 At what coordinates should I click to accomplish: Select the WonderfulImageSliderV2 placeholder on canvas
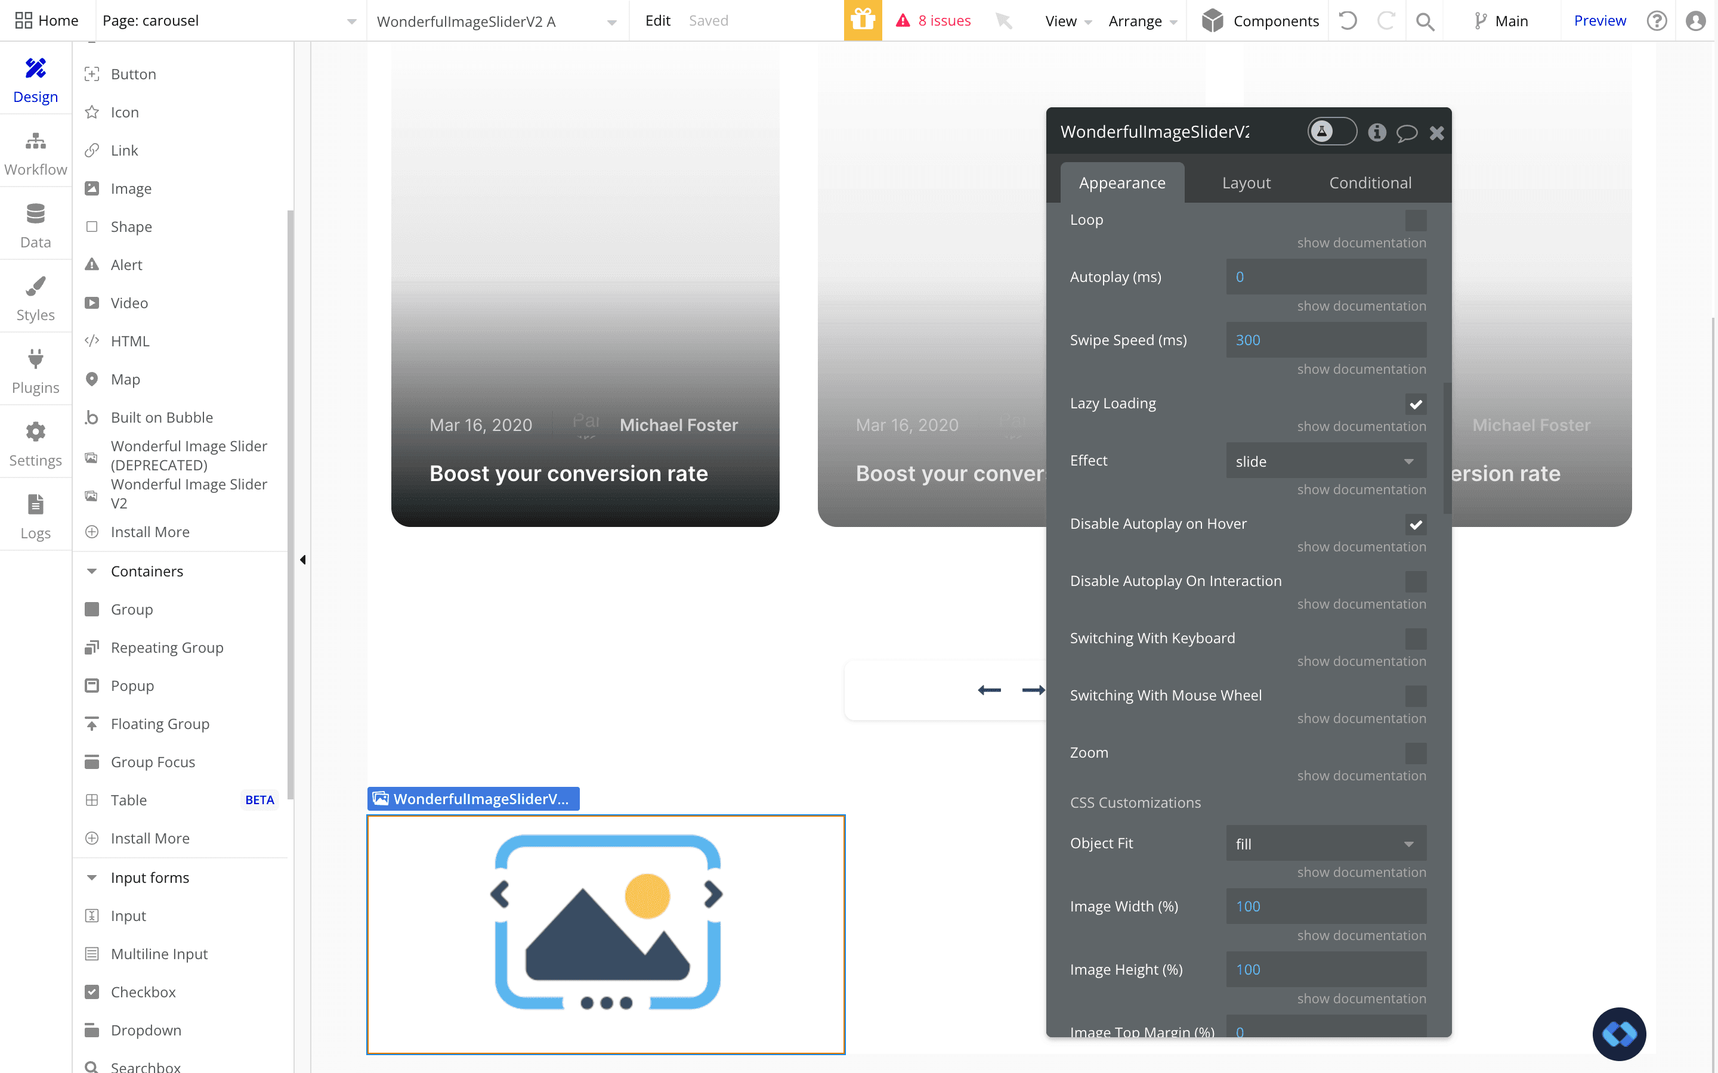pos(605,935)
